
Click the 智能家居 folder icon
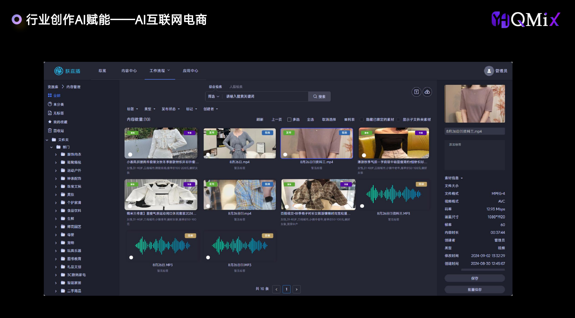point(63,283)
